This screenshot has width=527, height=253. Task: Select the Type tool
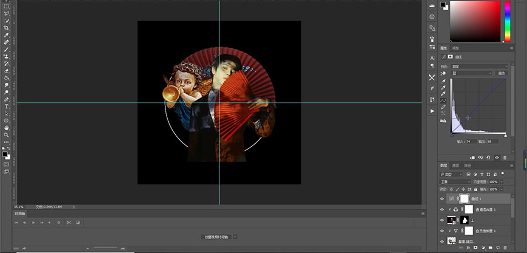pos(7,107)
